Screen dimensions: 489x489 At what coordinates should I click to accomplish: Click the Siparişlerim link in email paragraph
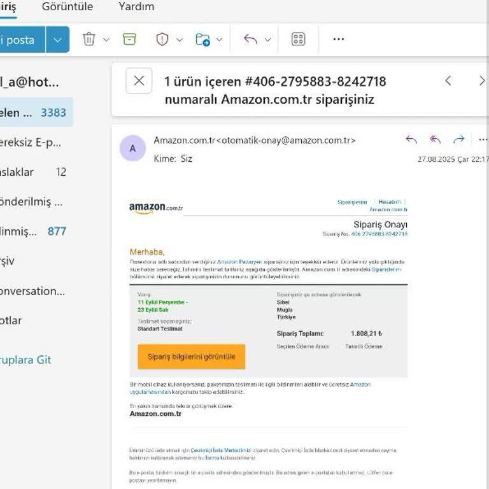coord(386,269)
